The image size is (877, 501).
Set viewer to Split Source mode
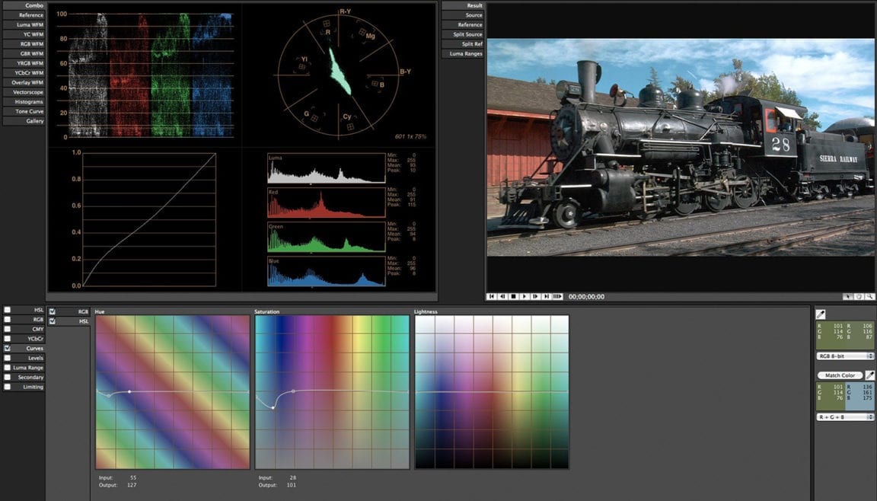(463, 34)
